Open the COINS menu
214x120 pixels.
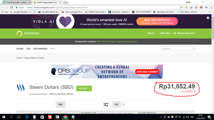[20, 49]
